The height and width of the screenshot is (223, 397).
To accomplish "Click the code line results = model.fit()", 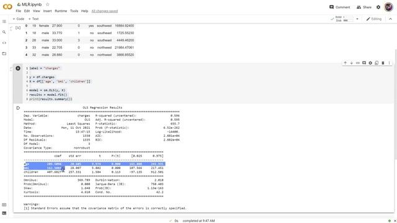I will coord(48,95).
